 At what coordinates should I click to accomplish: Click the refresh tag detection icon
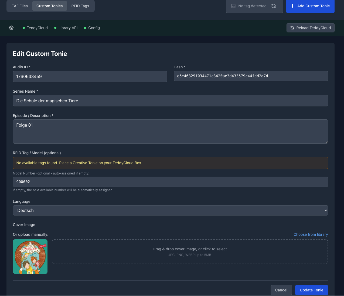click(x=274, y=6)
